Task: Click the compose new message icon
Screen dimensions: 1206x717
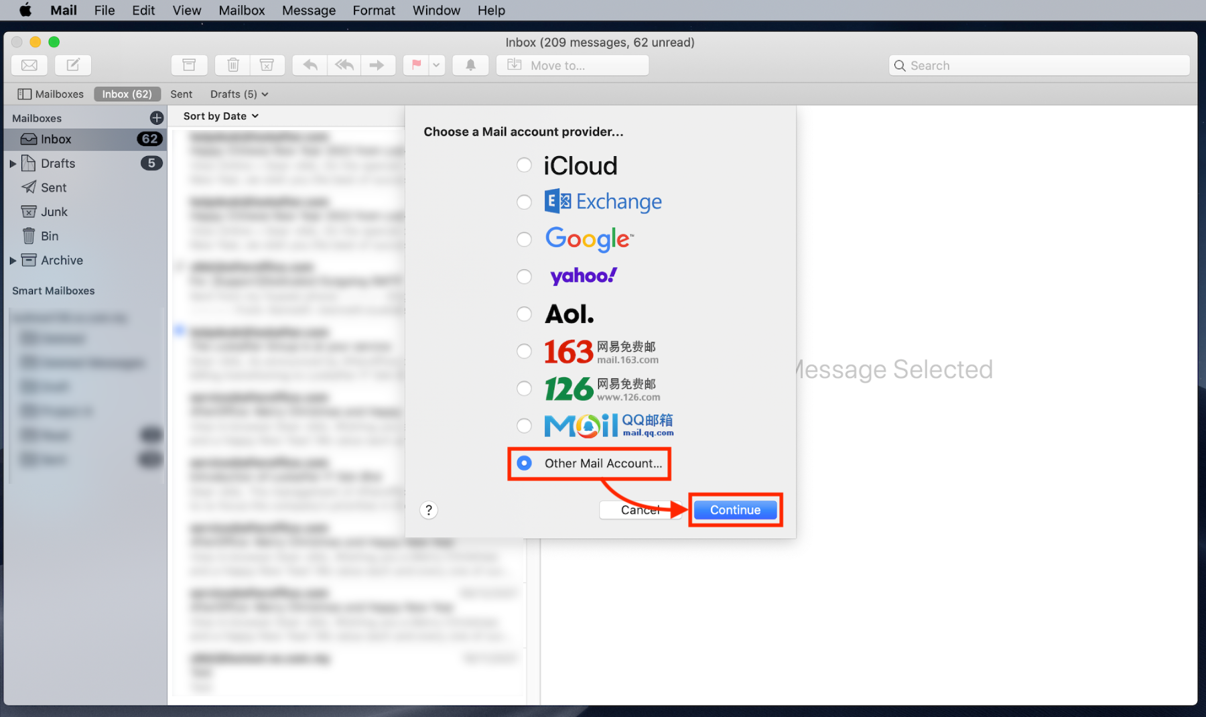Action: [73, 65]
